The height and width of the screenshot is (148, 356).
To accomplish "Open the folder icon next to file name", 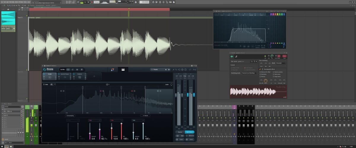I will (x=252, y=61).
